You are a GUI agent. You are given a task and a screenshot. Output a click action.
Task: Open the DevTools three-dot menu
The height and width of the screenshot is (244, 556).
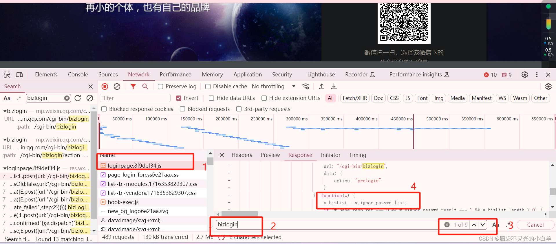tap(537, 75)
